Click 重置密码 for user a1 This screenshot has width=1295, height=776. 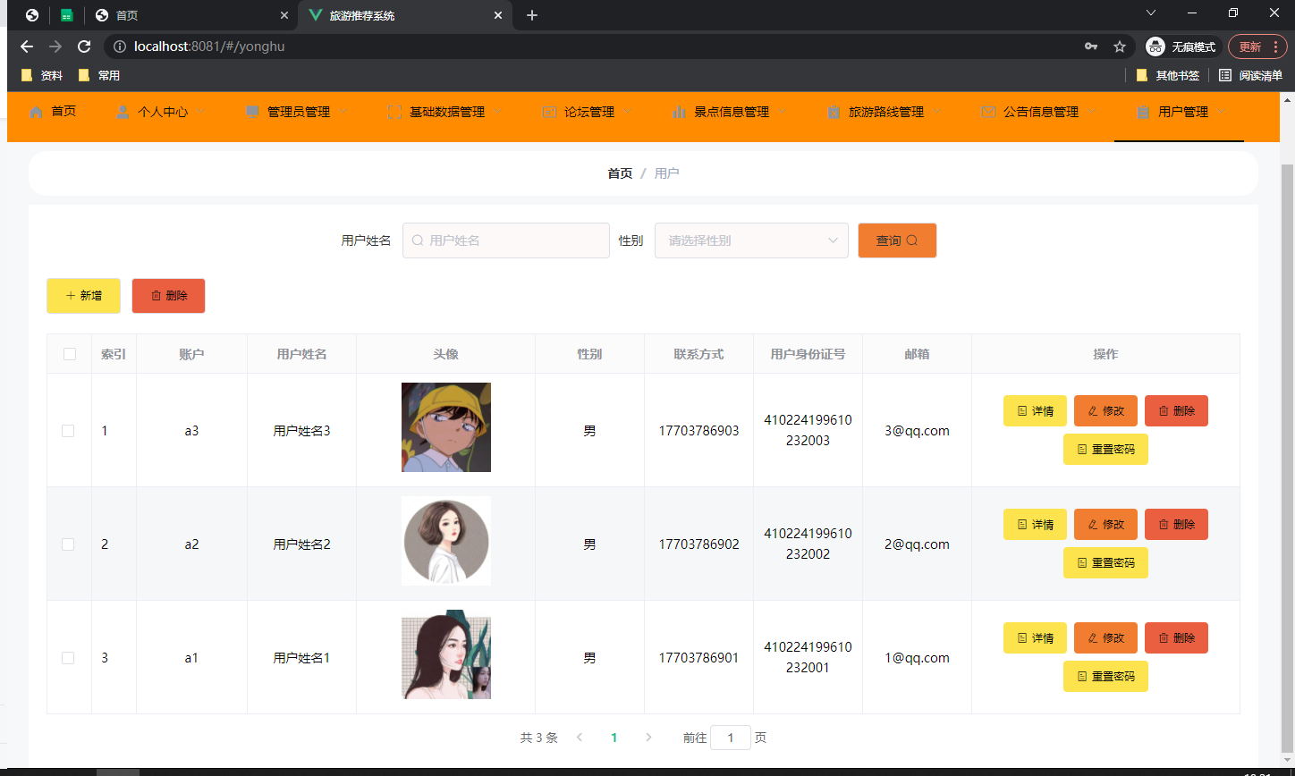coord(1105,676)
